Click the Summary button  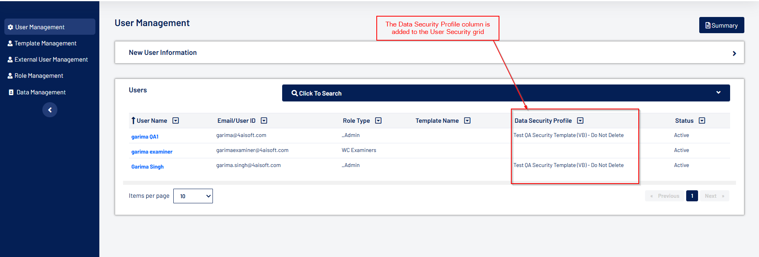point(721,25)
